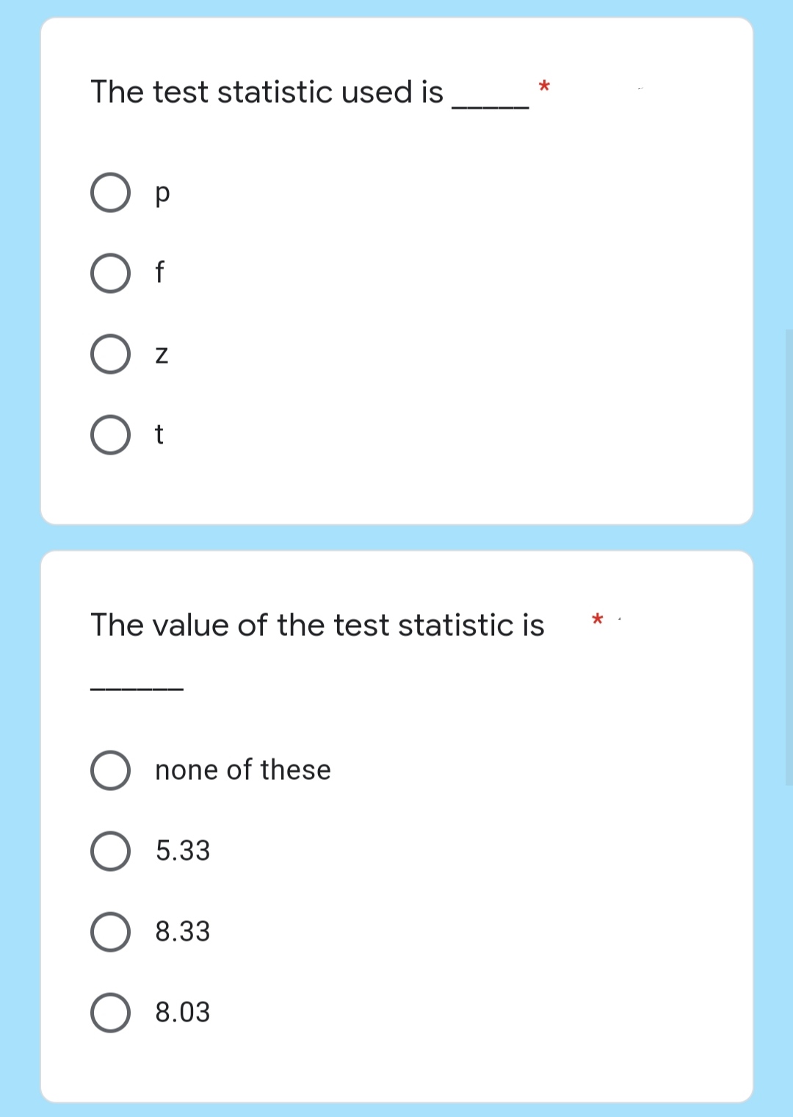Click the 8.33 answer label text
793x1117 pixels.
click(x=181, y=932)
